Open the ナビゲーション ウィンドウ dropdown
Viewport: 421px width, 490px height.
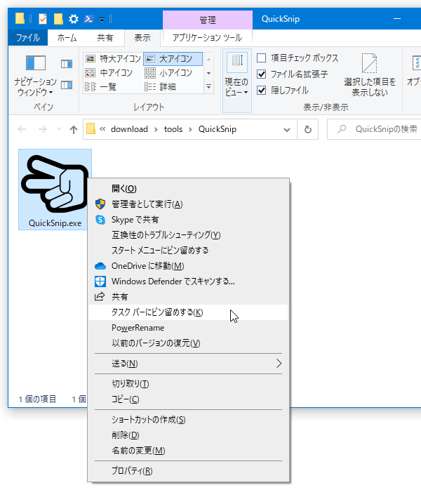coord(35,76)
